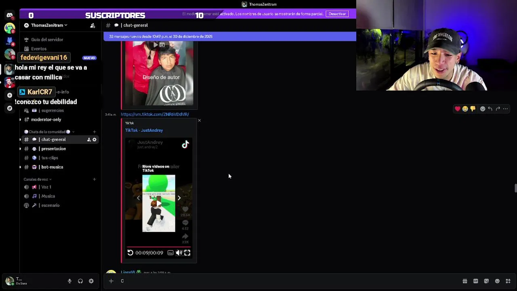Open Discover servers compass icon

tap(10, 108)
